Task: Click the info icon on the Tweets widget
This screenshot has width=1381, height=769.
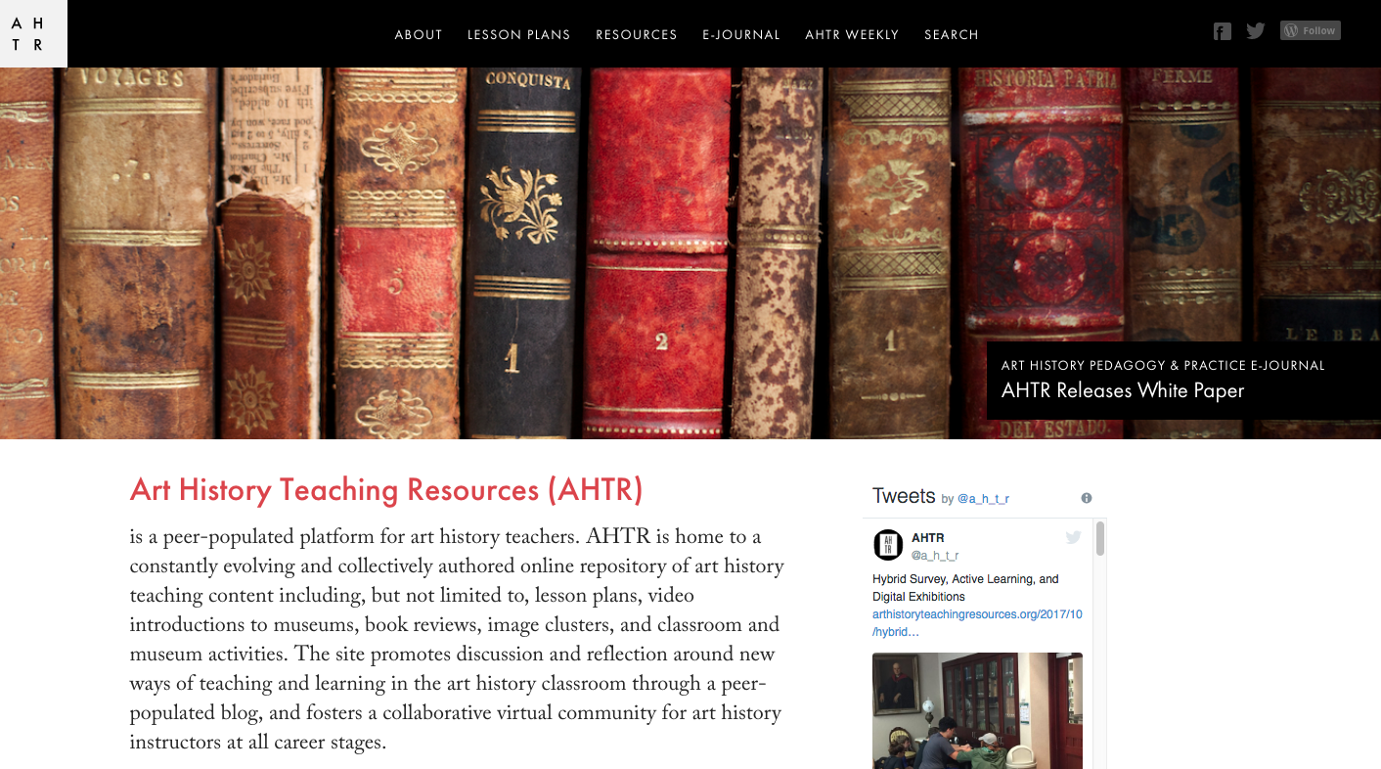Action: tap(1086, 497)
